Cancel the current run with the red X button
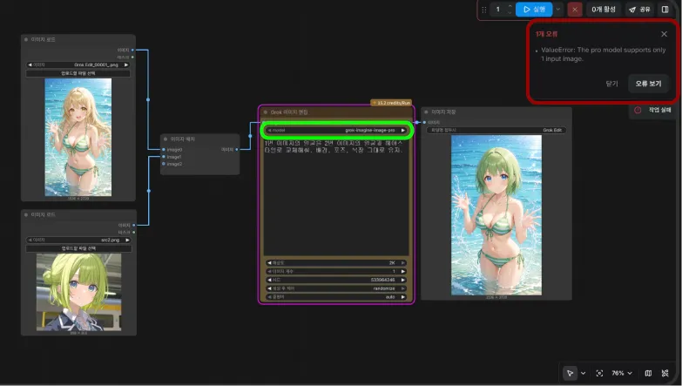This screenshot has width=682, height=386. point(575,9)
